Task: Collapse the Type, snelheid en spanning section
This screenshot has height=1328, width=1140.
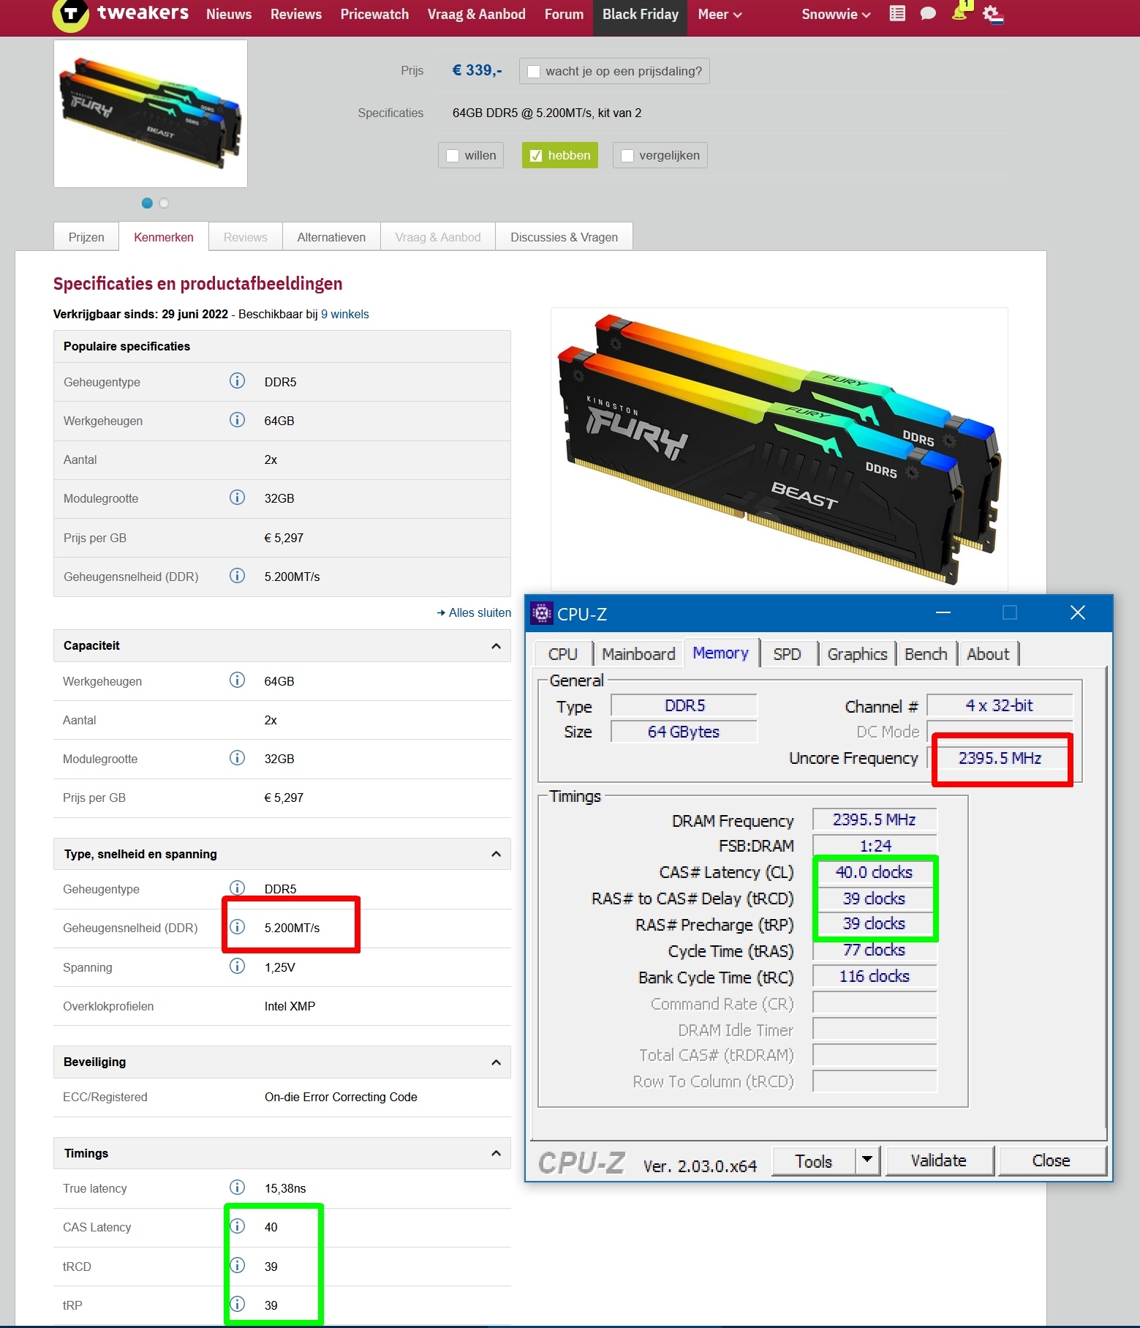Action: click(496, 854)
